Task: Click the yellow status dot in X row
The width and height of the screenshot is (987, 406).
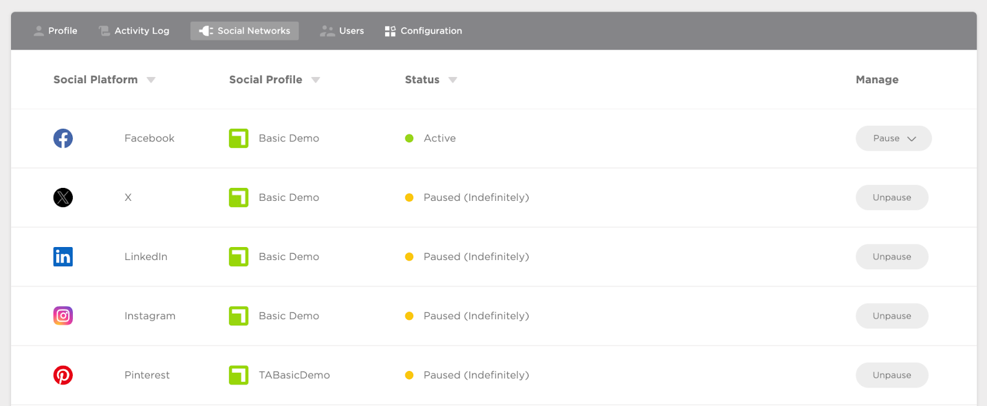Action: (409, 198)
